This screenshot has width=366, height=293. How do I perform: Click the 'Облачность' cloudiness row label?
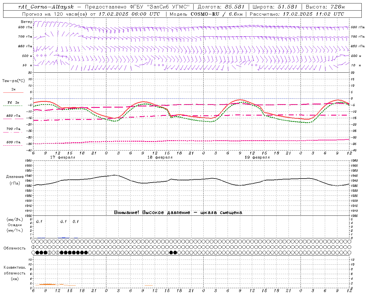pyautogui.click(x=15, y=248)
